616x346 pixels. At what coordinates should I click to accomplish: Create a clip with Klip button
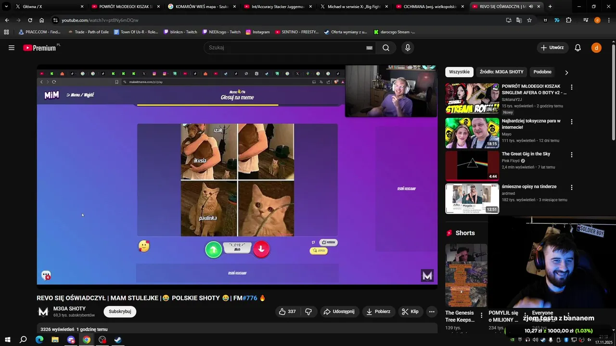point(410,311)
